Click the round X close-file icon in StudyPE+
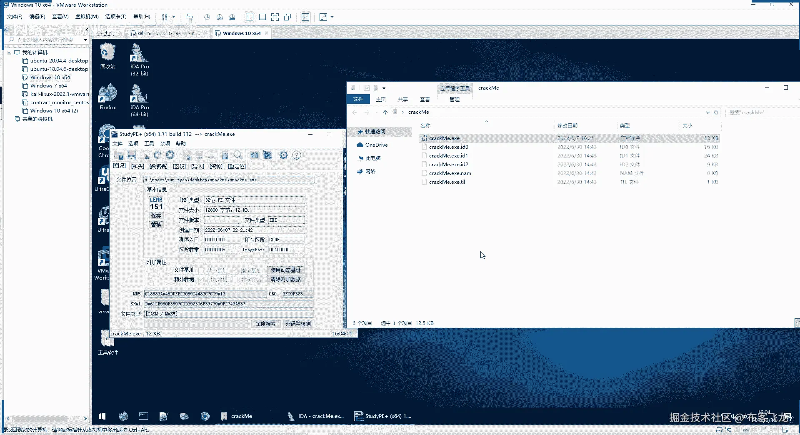 coord(170,155)
